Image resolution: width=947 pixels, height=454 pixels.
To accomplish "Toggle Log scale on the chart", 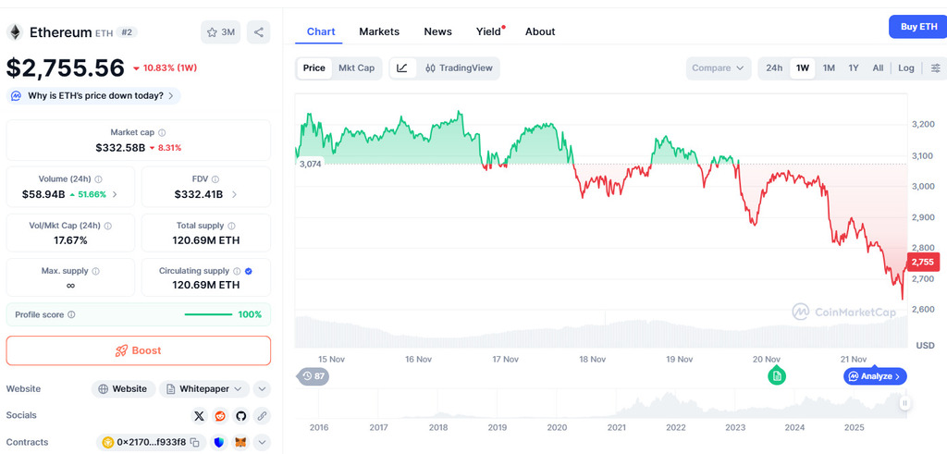I will click(x=905, y=67).
